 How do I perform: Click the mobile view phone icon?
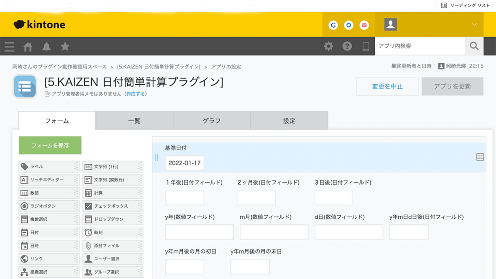366,46
